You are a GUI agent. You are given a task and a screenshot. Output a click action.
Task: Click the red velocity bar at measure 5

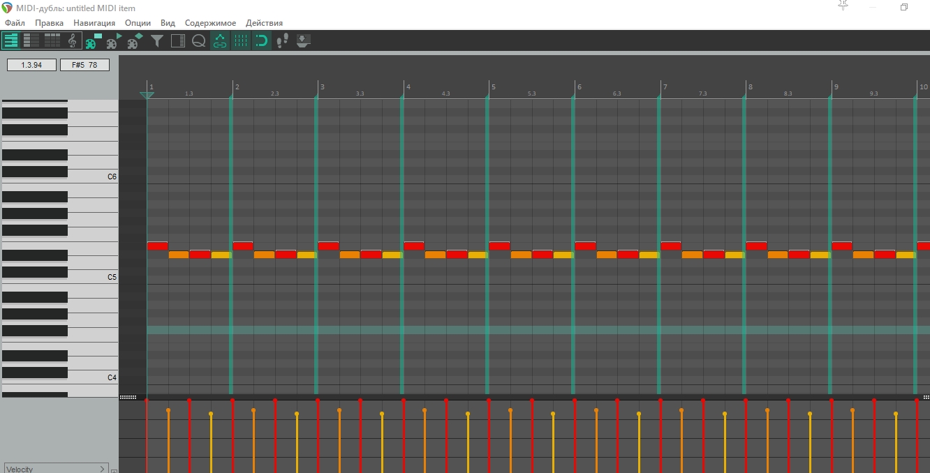489,436
